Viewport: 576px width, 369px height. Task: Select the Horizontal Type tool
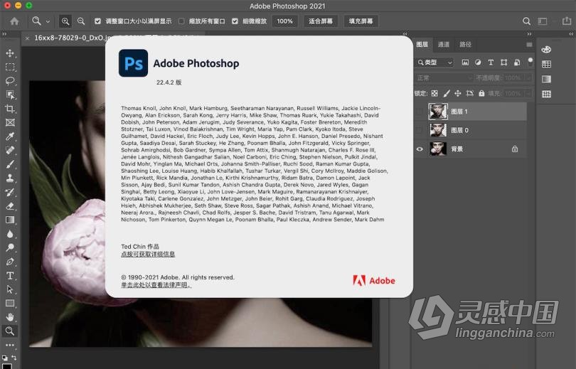pos(10,276)
